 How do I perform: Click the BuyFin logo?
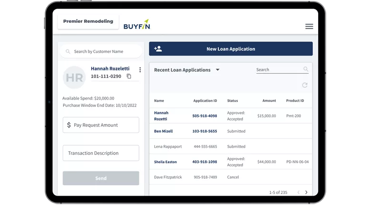[137, 25]
